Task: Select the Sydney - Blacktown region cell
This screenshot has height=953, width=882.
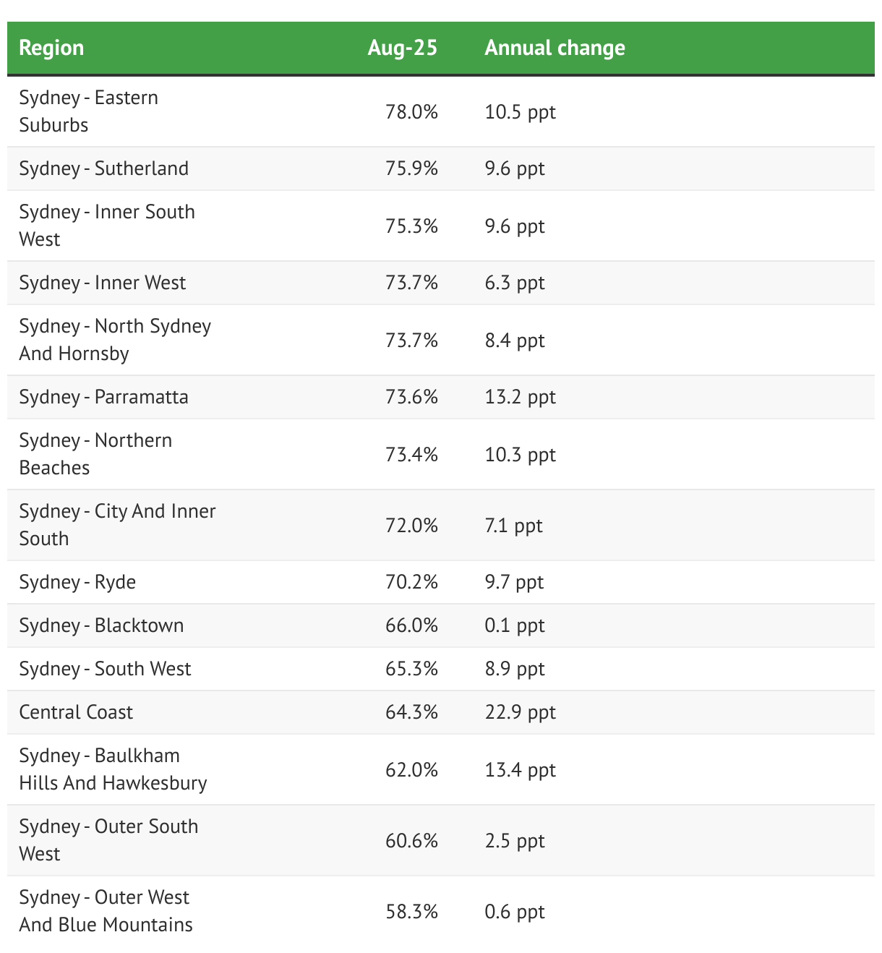Action: [x=101, y=625]
